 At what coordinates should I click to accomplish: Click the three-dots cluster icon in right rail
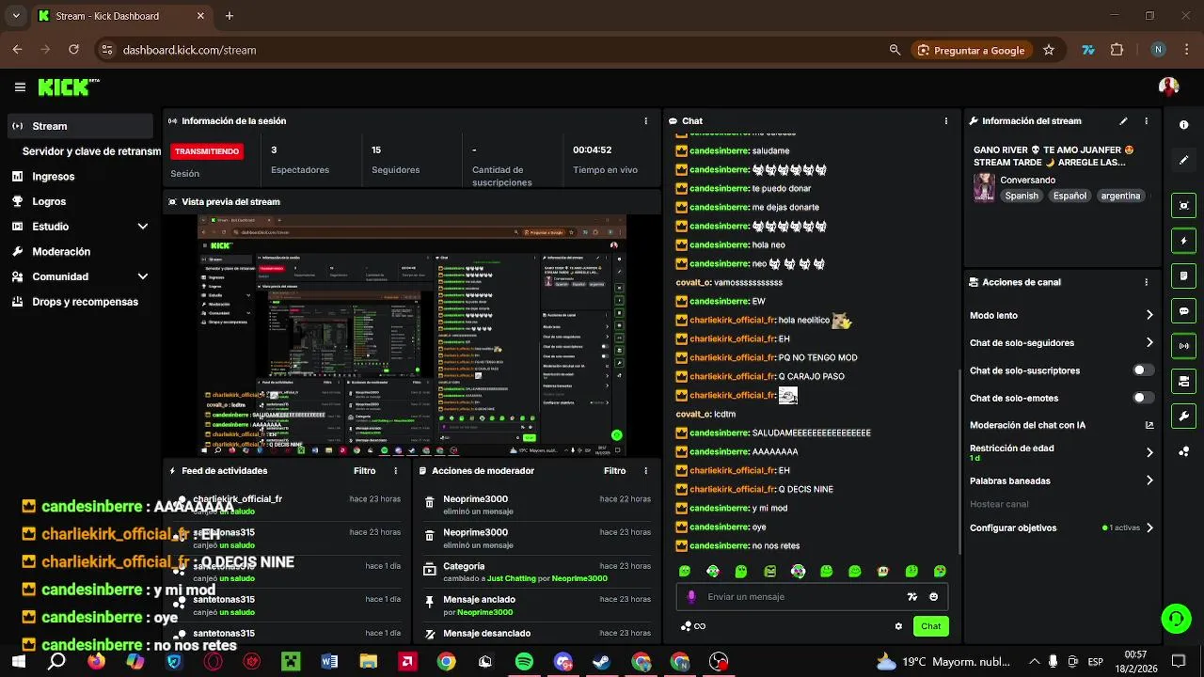coord(1183,452)
